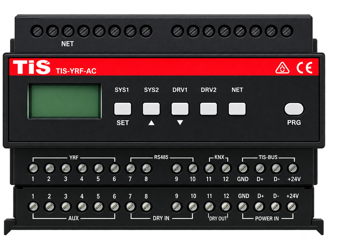Select the POWER IN GND screw terminal
Screen dimensions: 341x244
click(242, 206)
